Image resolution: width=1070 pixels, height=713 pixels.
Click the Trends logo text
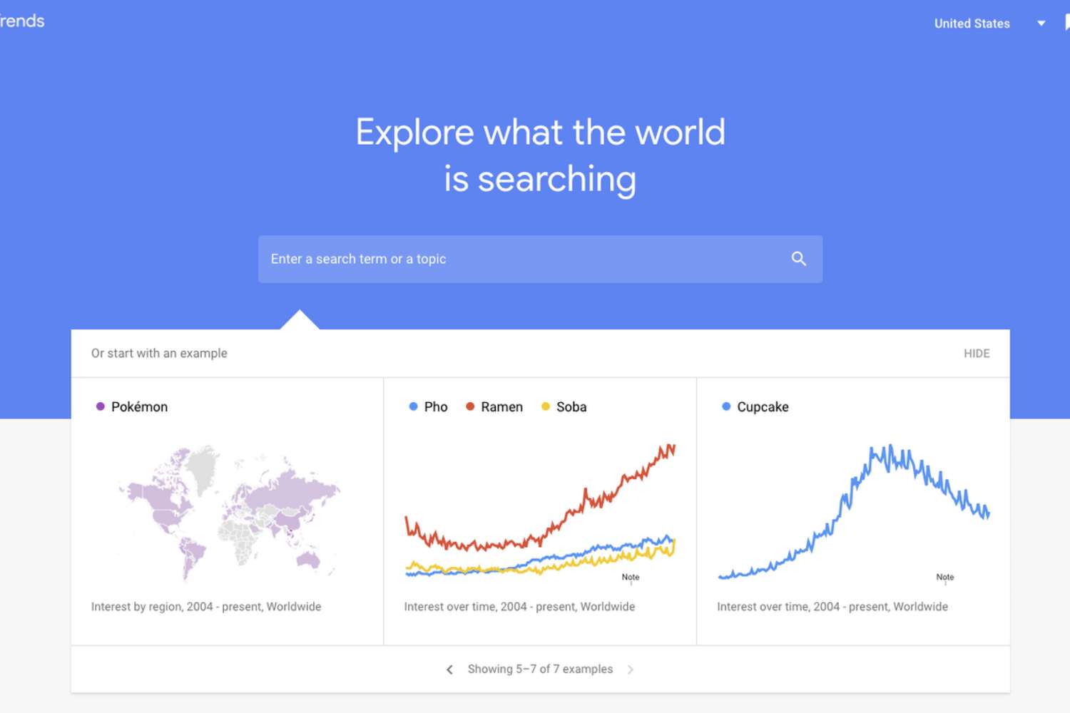point(22,21)
